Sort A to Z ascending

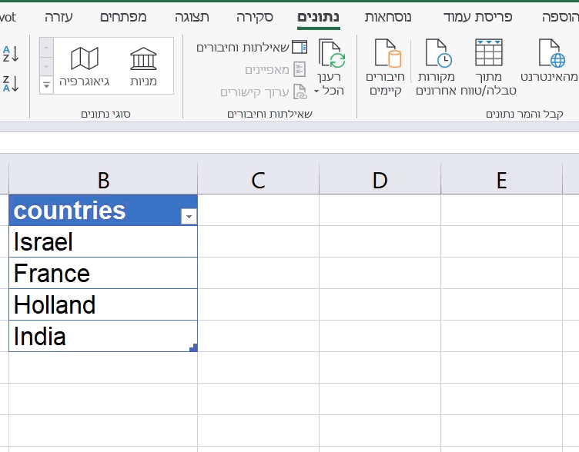tap(11, 54)
